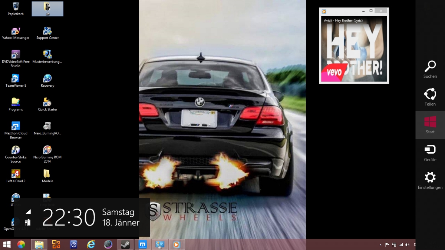This screenshot has width=445, height=250.
Task: Launch Counter-Strike Source shortcut
Action: tap(16, 154)
